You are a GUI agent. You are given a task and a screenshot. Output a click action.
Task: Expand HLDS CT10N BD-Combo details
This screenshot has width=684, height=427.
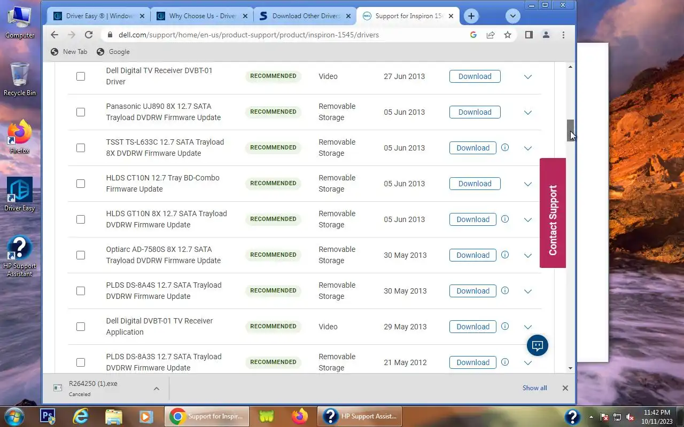(528, 184)
